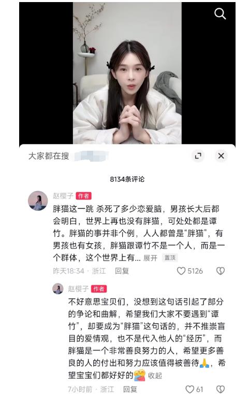Tap the 作者 badge on pinned comment

pyautogui.click(x=83, y=196)
